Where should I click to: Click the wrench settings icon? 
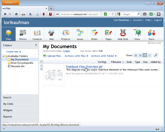(x=156, y=55)
